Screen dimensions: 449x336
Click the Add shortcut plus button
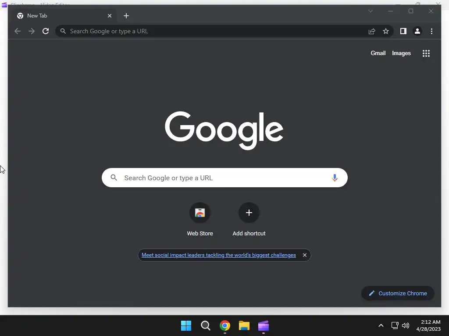(249, 213)
